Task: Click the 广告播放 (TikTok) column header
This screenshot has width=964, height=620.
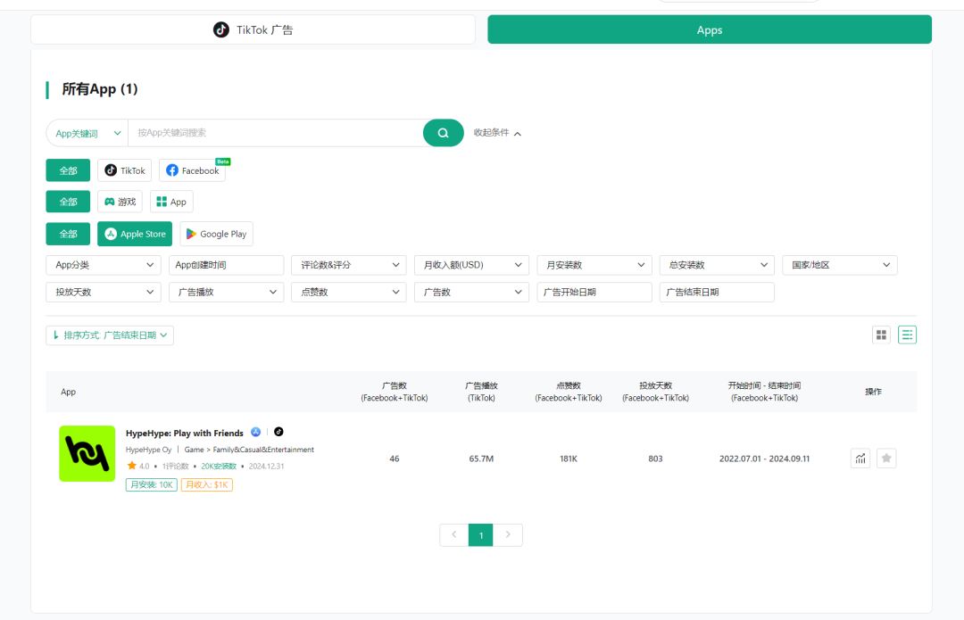Action: coord(481,392)
